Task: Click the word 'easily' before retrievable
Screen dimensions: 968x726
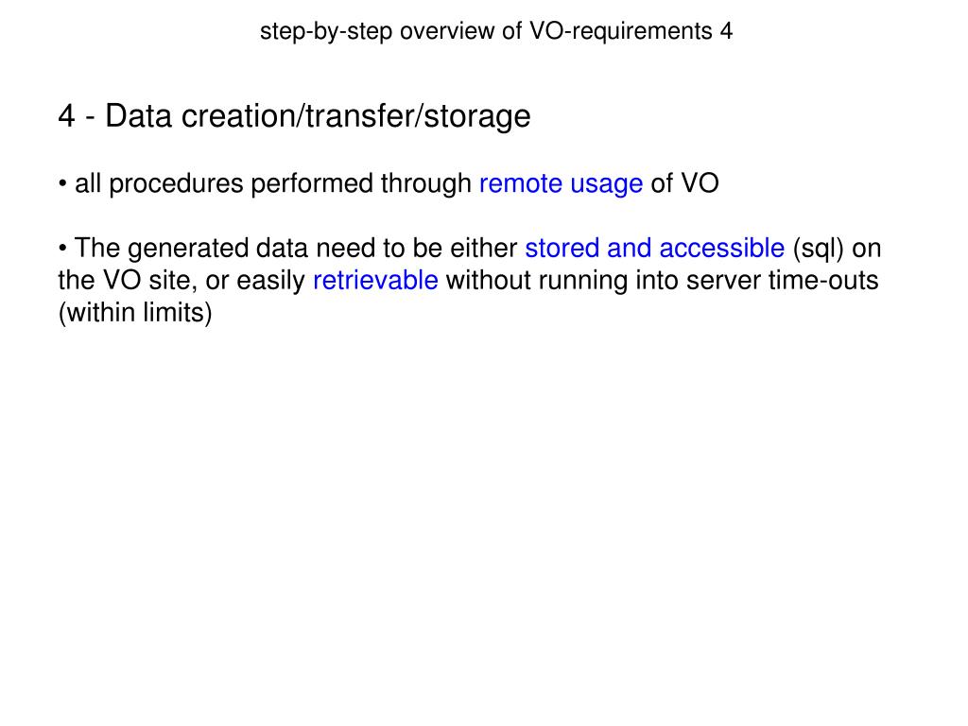Action: point(270,281)
